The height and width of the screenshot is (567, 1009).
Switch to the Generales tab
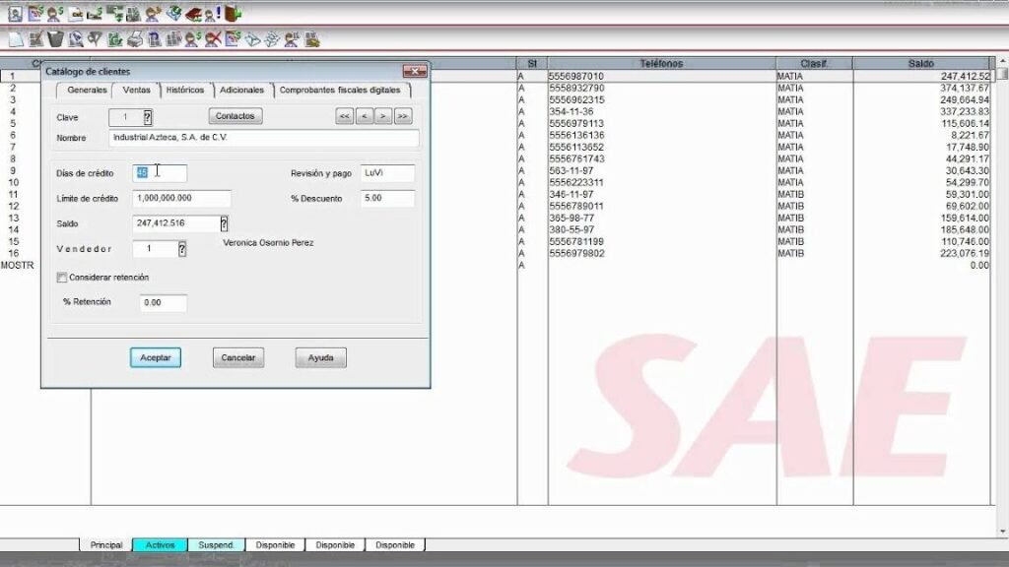tap(87, 90)
